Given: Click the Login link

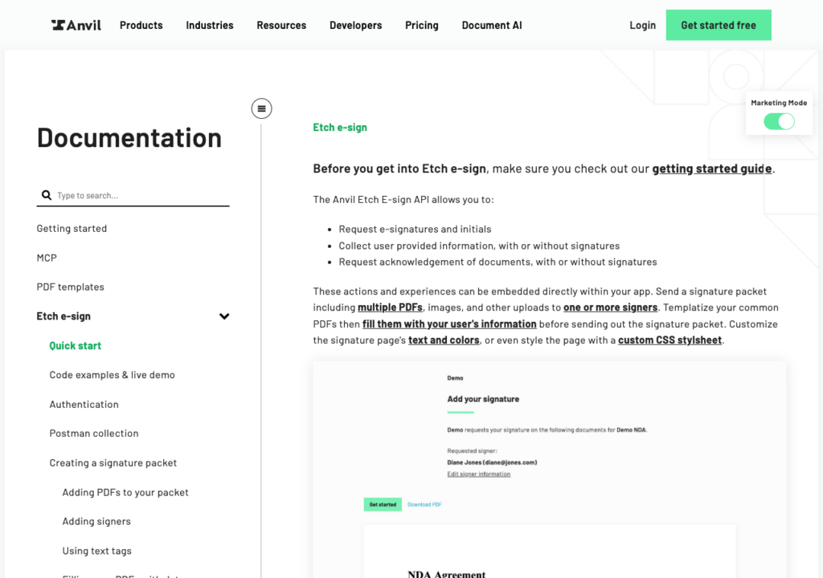Looking at the screenshot, I should click(x=642, y=25).
